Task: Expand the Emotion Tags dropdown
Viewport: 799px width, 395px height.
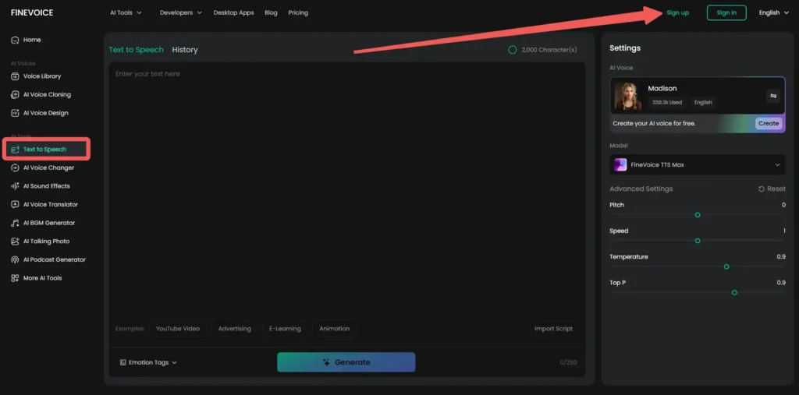Action: pyautogui.click(x=148, y=362)
